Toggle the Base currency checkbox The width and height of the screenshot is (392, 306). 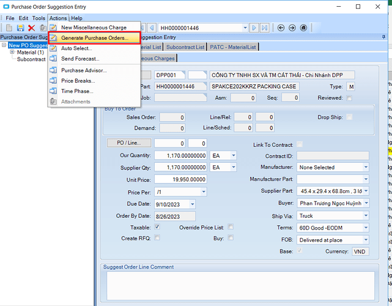tap(299, 251)
